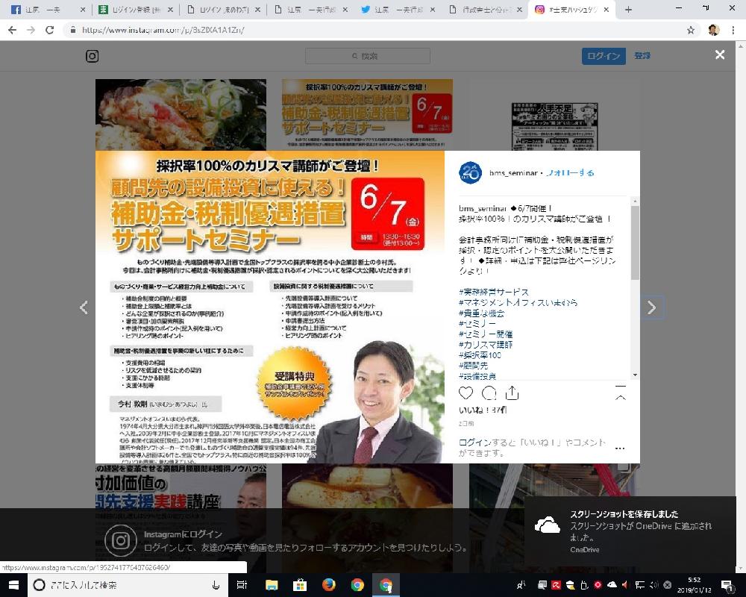Click the blue ログイン button
Screen dimensions: 746x597
pyautogui.click(x=604, y=56)
